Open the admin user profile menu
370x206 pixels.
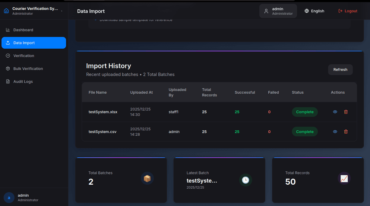pos(278,11)
